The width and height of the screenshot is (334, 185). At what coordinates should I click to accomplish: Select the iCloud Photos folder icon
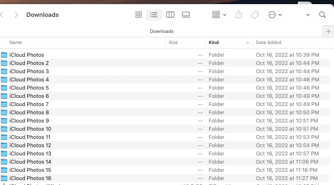[4, 55]
